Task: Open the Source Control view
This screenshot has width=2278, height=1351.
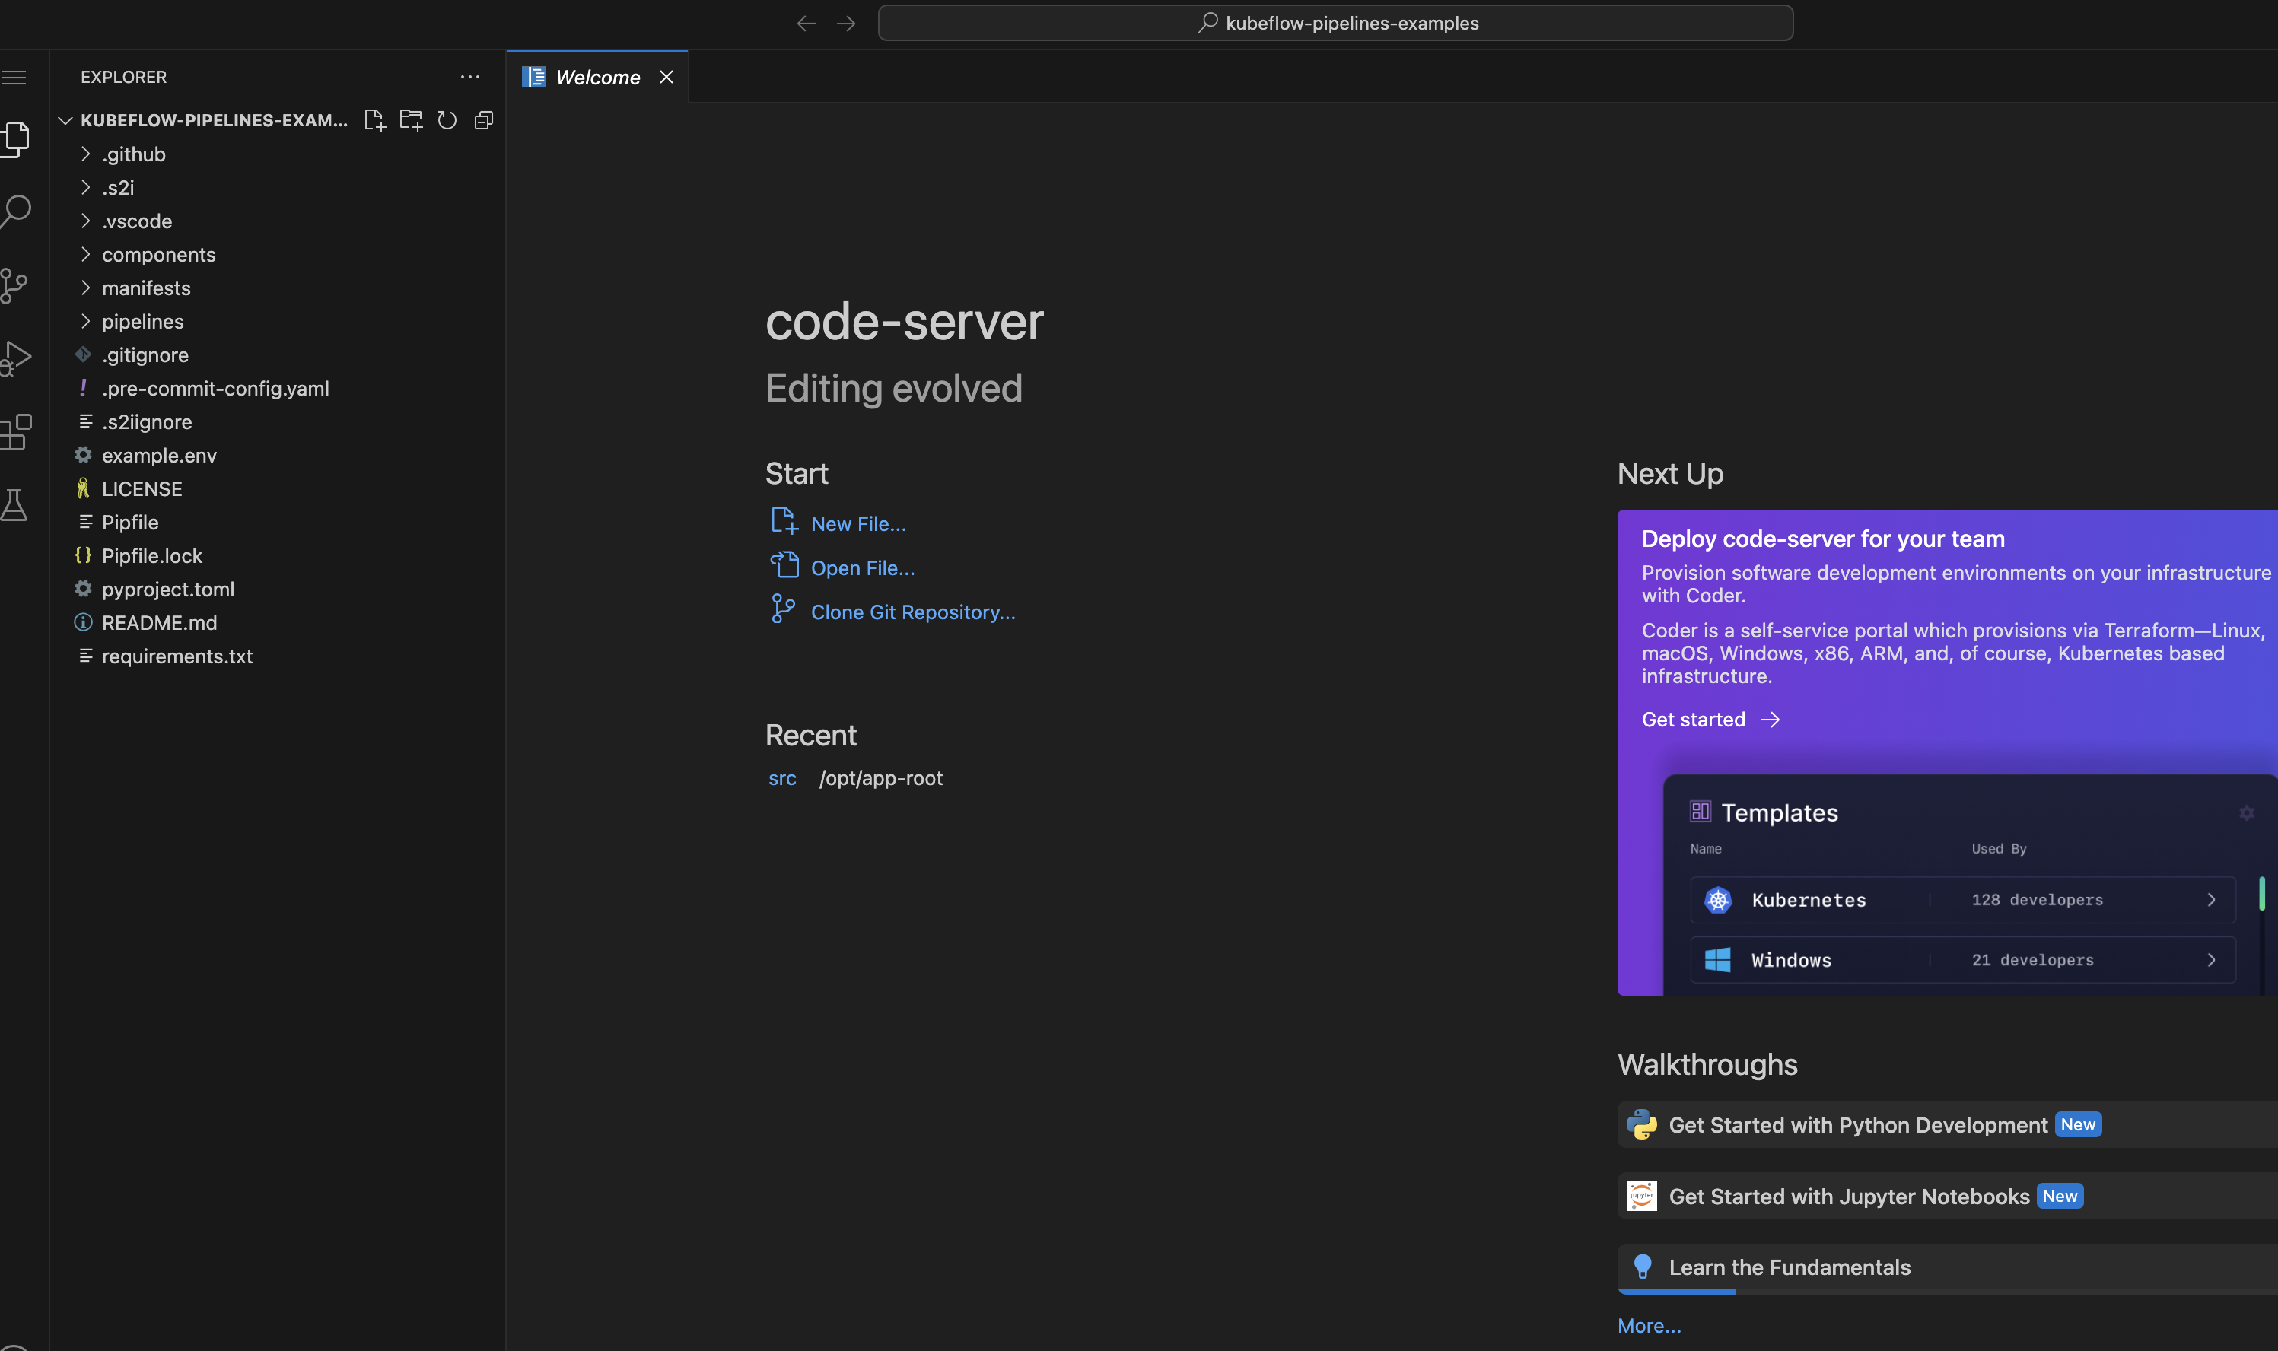Action: 14,286
